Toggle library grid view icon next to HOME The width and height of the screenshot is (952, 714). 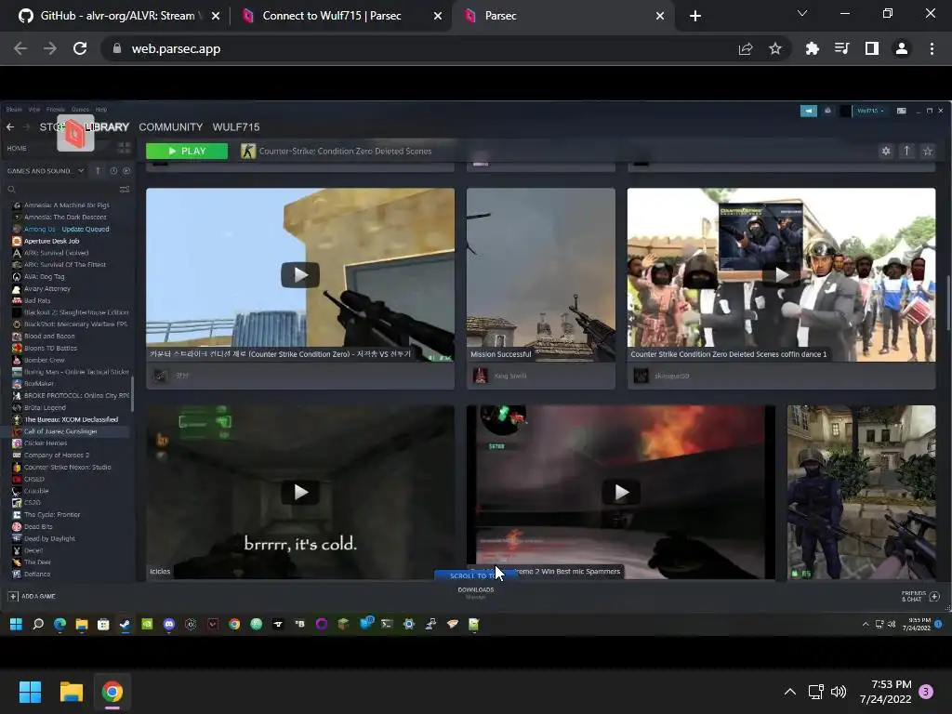(124, 148)
